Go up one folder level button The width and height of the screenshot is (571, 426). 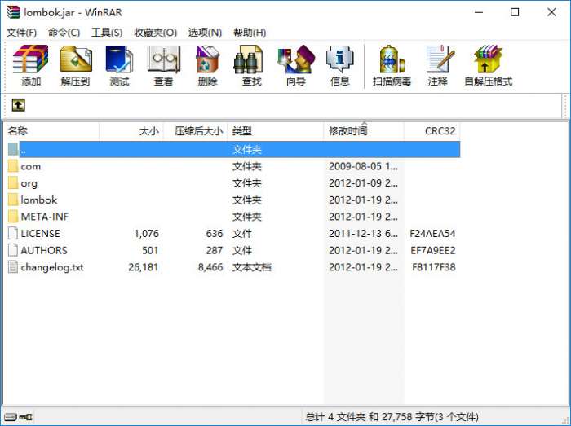[18, 105]
